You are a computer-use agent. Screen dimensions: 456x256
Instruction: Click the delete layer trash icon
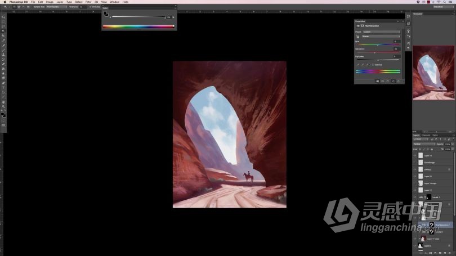click(450, 253)
